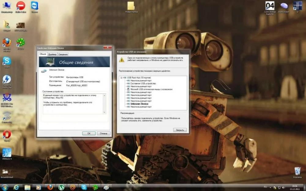Open the taskbar clock and date
306x191 pixels.
(295, 188)
